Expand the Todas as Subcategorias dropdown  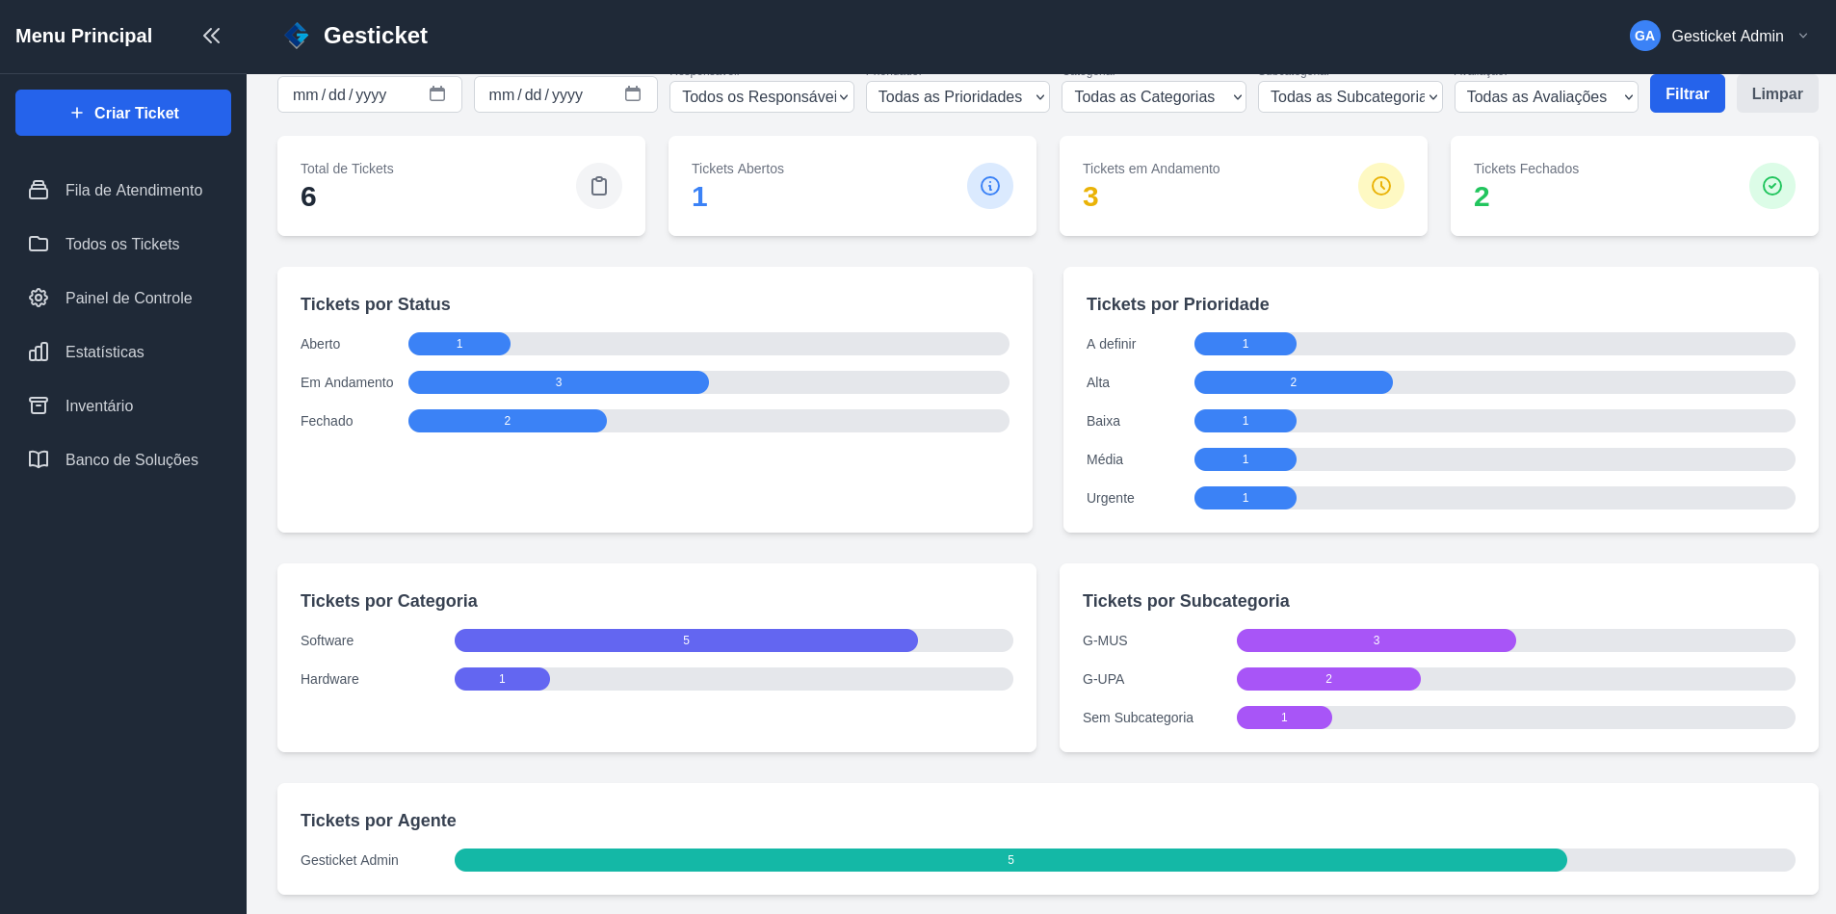click(x=1350, y=96)
